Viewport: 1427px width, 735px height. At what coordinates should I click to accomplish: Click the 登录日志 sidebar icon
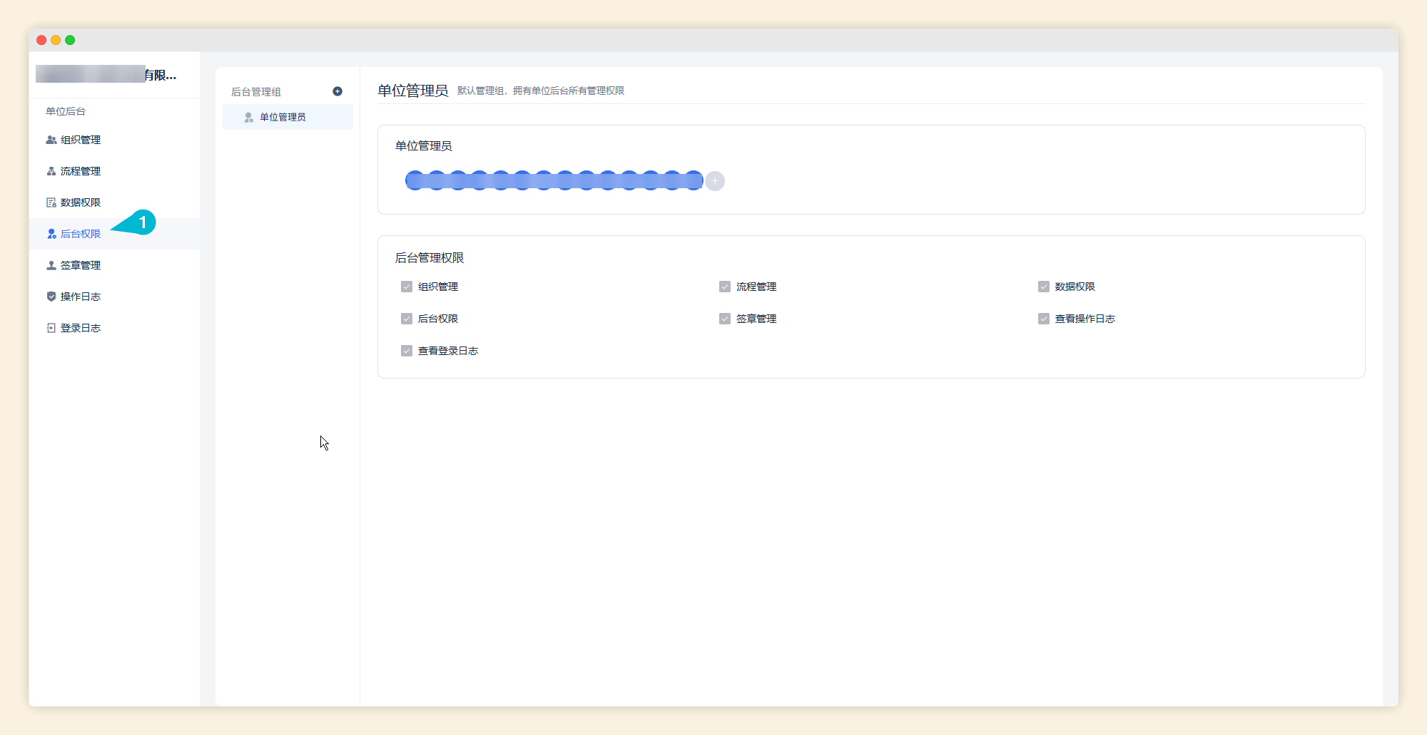click(x=51, y=328)
